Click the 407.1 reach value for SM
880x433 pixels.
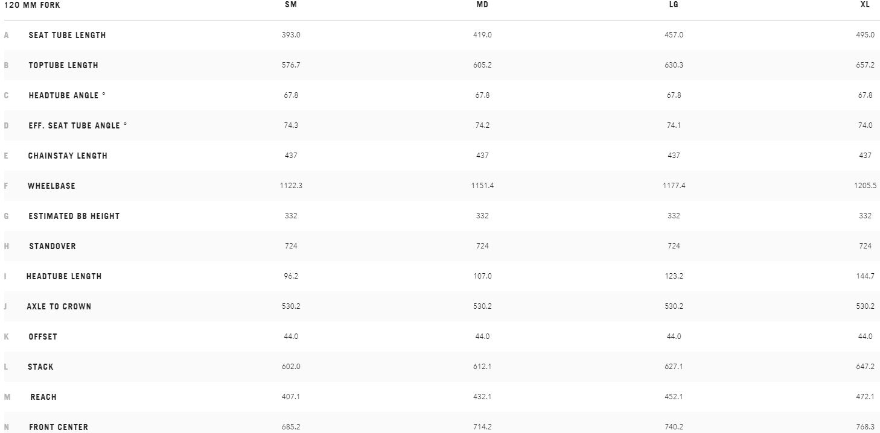tap(291, 397)
